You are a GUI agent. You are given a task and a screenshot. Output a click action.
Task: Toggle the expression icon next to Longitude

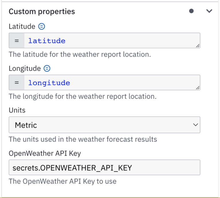47,69
